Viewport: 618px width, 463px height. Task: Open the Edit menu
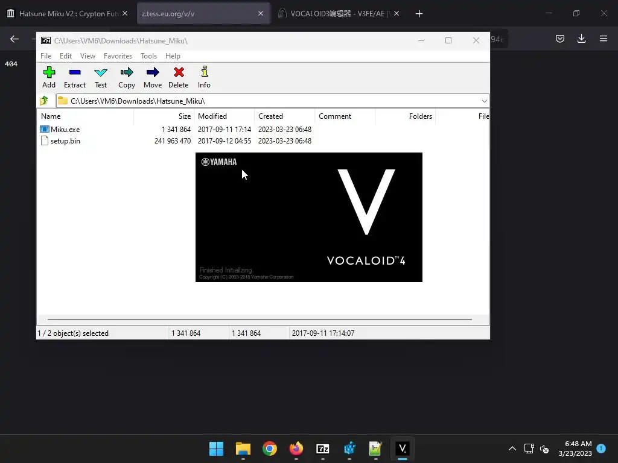[x=66, y=56]
